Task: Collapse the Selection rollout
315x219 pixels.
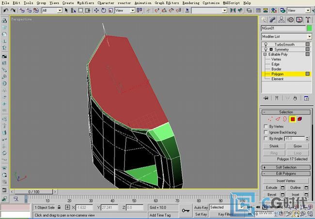Action: pyautogui.click(x=286, y=112)
